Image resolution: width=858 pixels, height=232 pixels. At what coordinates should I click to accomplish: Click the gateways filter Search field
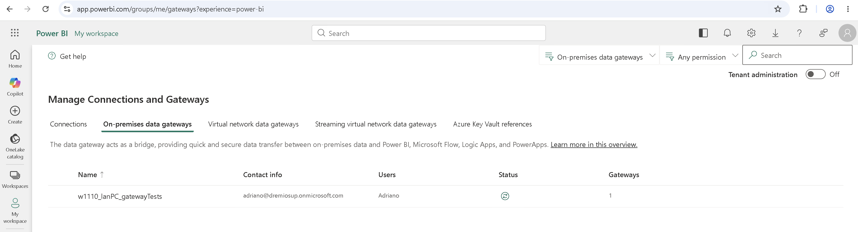(797, 55)
